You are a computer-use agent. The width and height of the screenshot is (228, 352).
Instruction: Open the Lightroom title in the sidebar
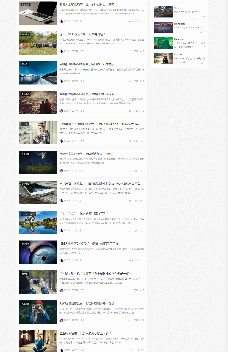click(180, 24)
